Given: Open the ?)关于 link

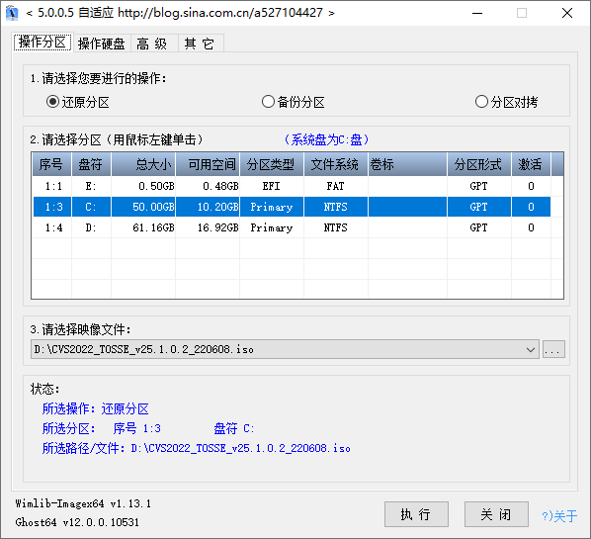Looking at the screenshot, I should coord(559,516).
